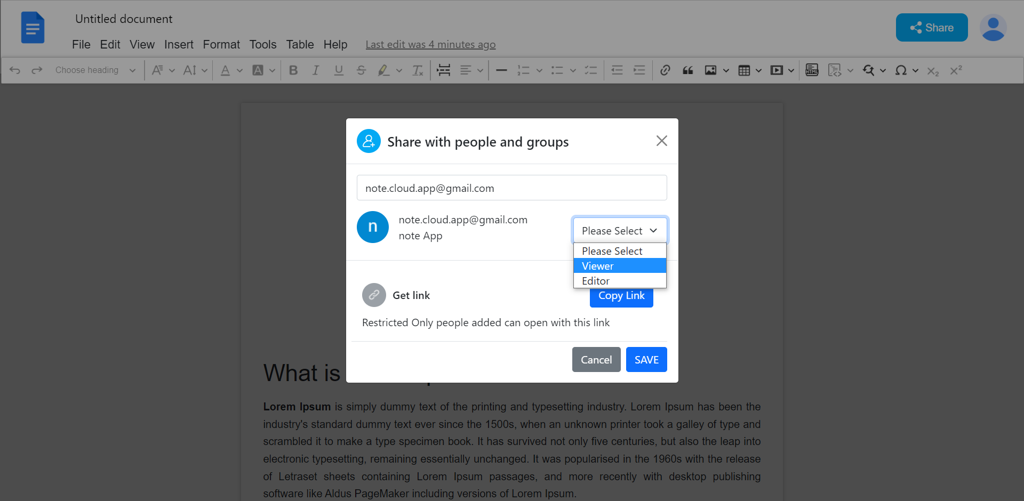The image size is (1024, 501).
Task: Click the Copy Link button
Action: pos(621,296)
